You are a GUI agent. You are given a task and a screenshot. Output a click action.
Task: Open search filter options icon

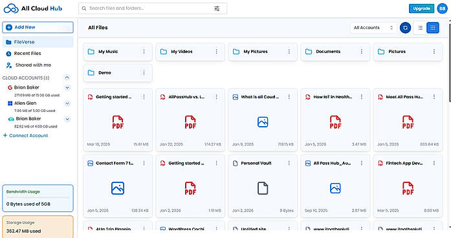point(217,8)
